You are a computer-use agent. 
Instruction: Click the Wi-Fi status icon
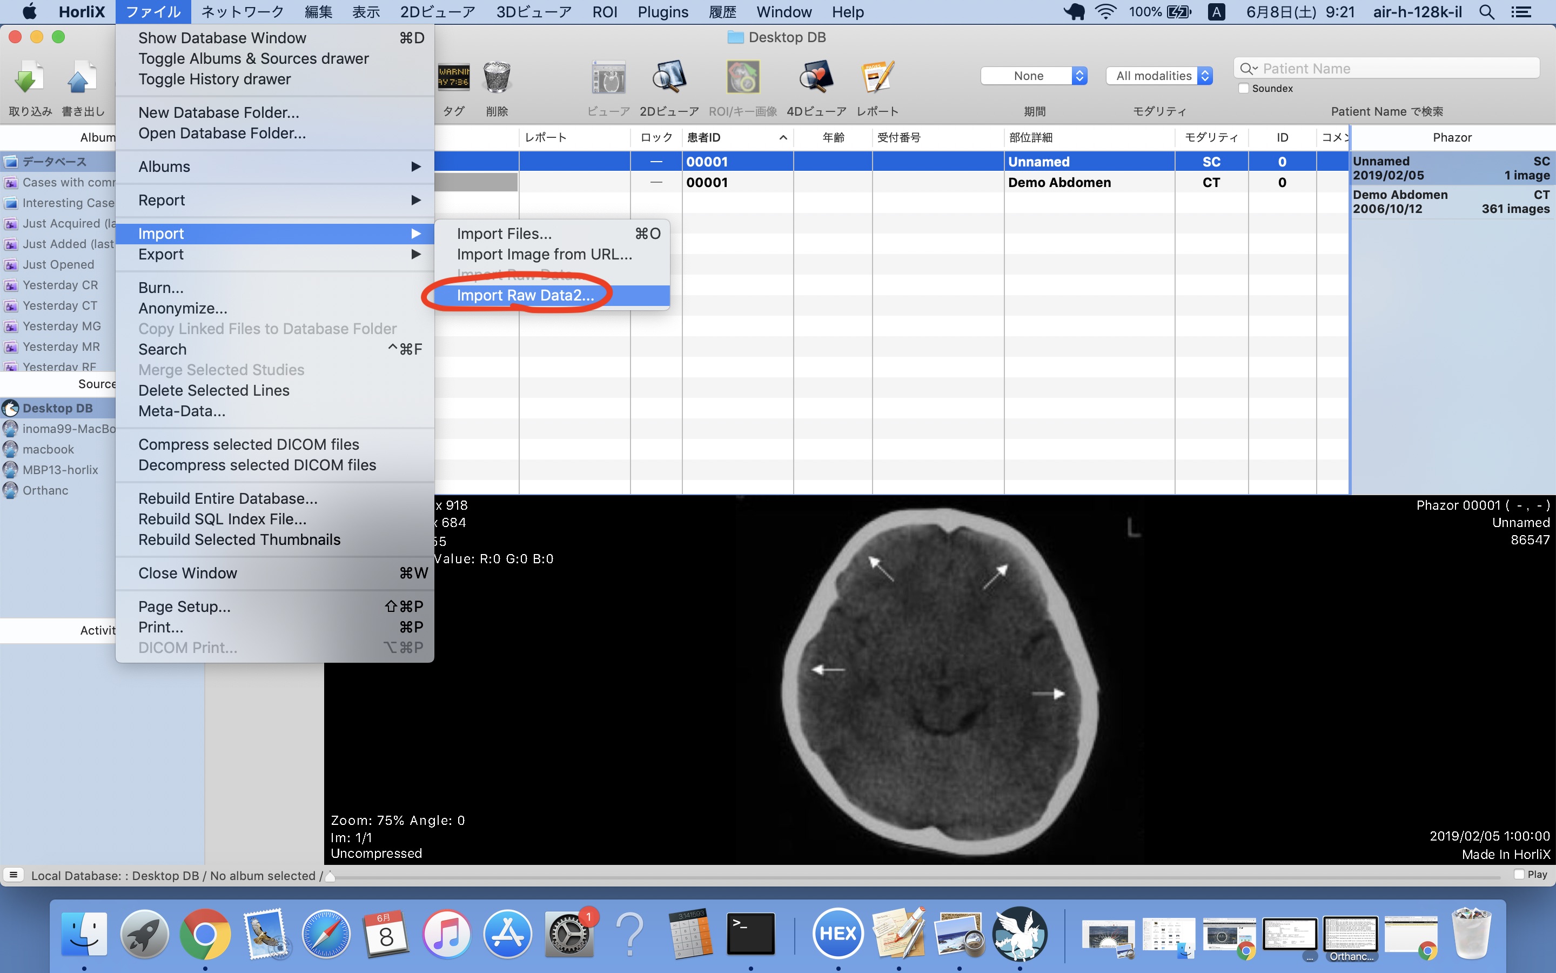coord(1106,12)
